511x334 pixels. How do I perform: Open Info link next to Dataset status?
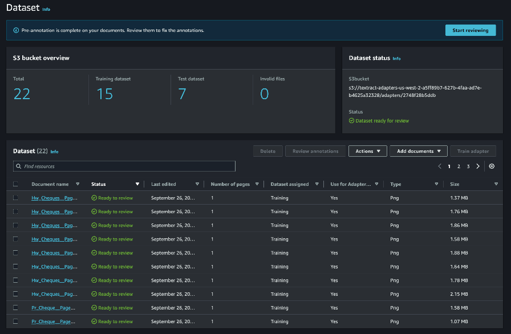396,59
